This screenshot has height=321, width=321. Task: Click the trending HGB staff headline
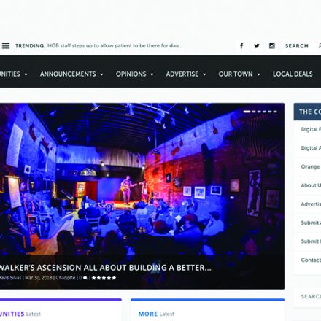115,46
